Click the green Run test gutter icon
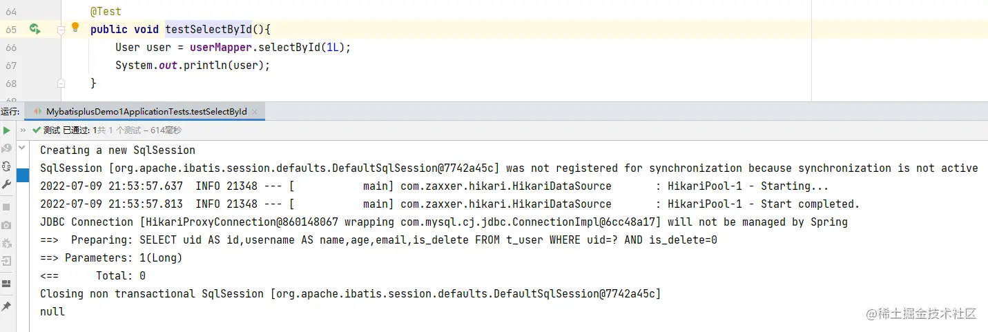988x332 pixels. click(x=35, y=29)
